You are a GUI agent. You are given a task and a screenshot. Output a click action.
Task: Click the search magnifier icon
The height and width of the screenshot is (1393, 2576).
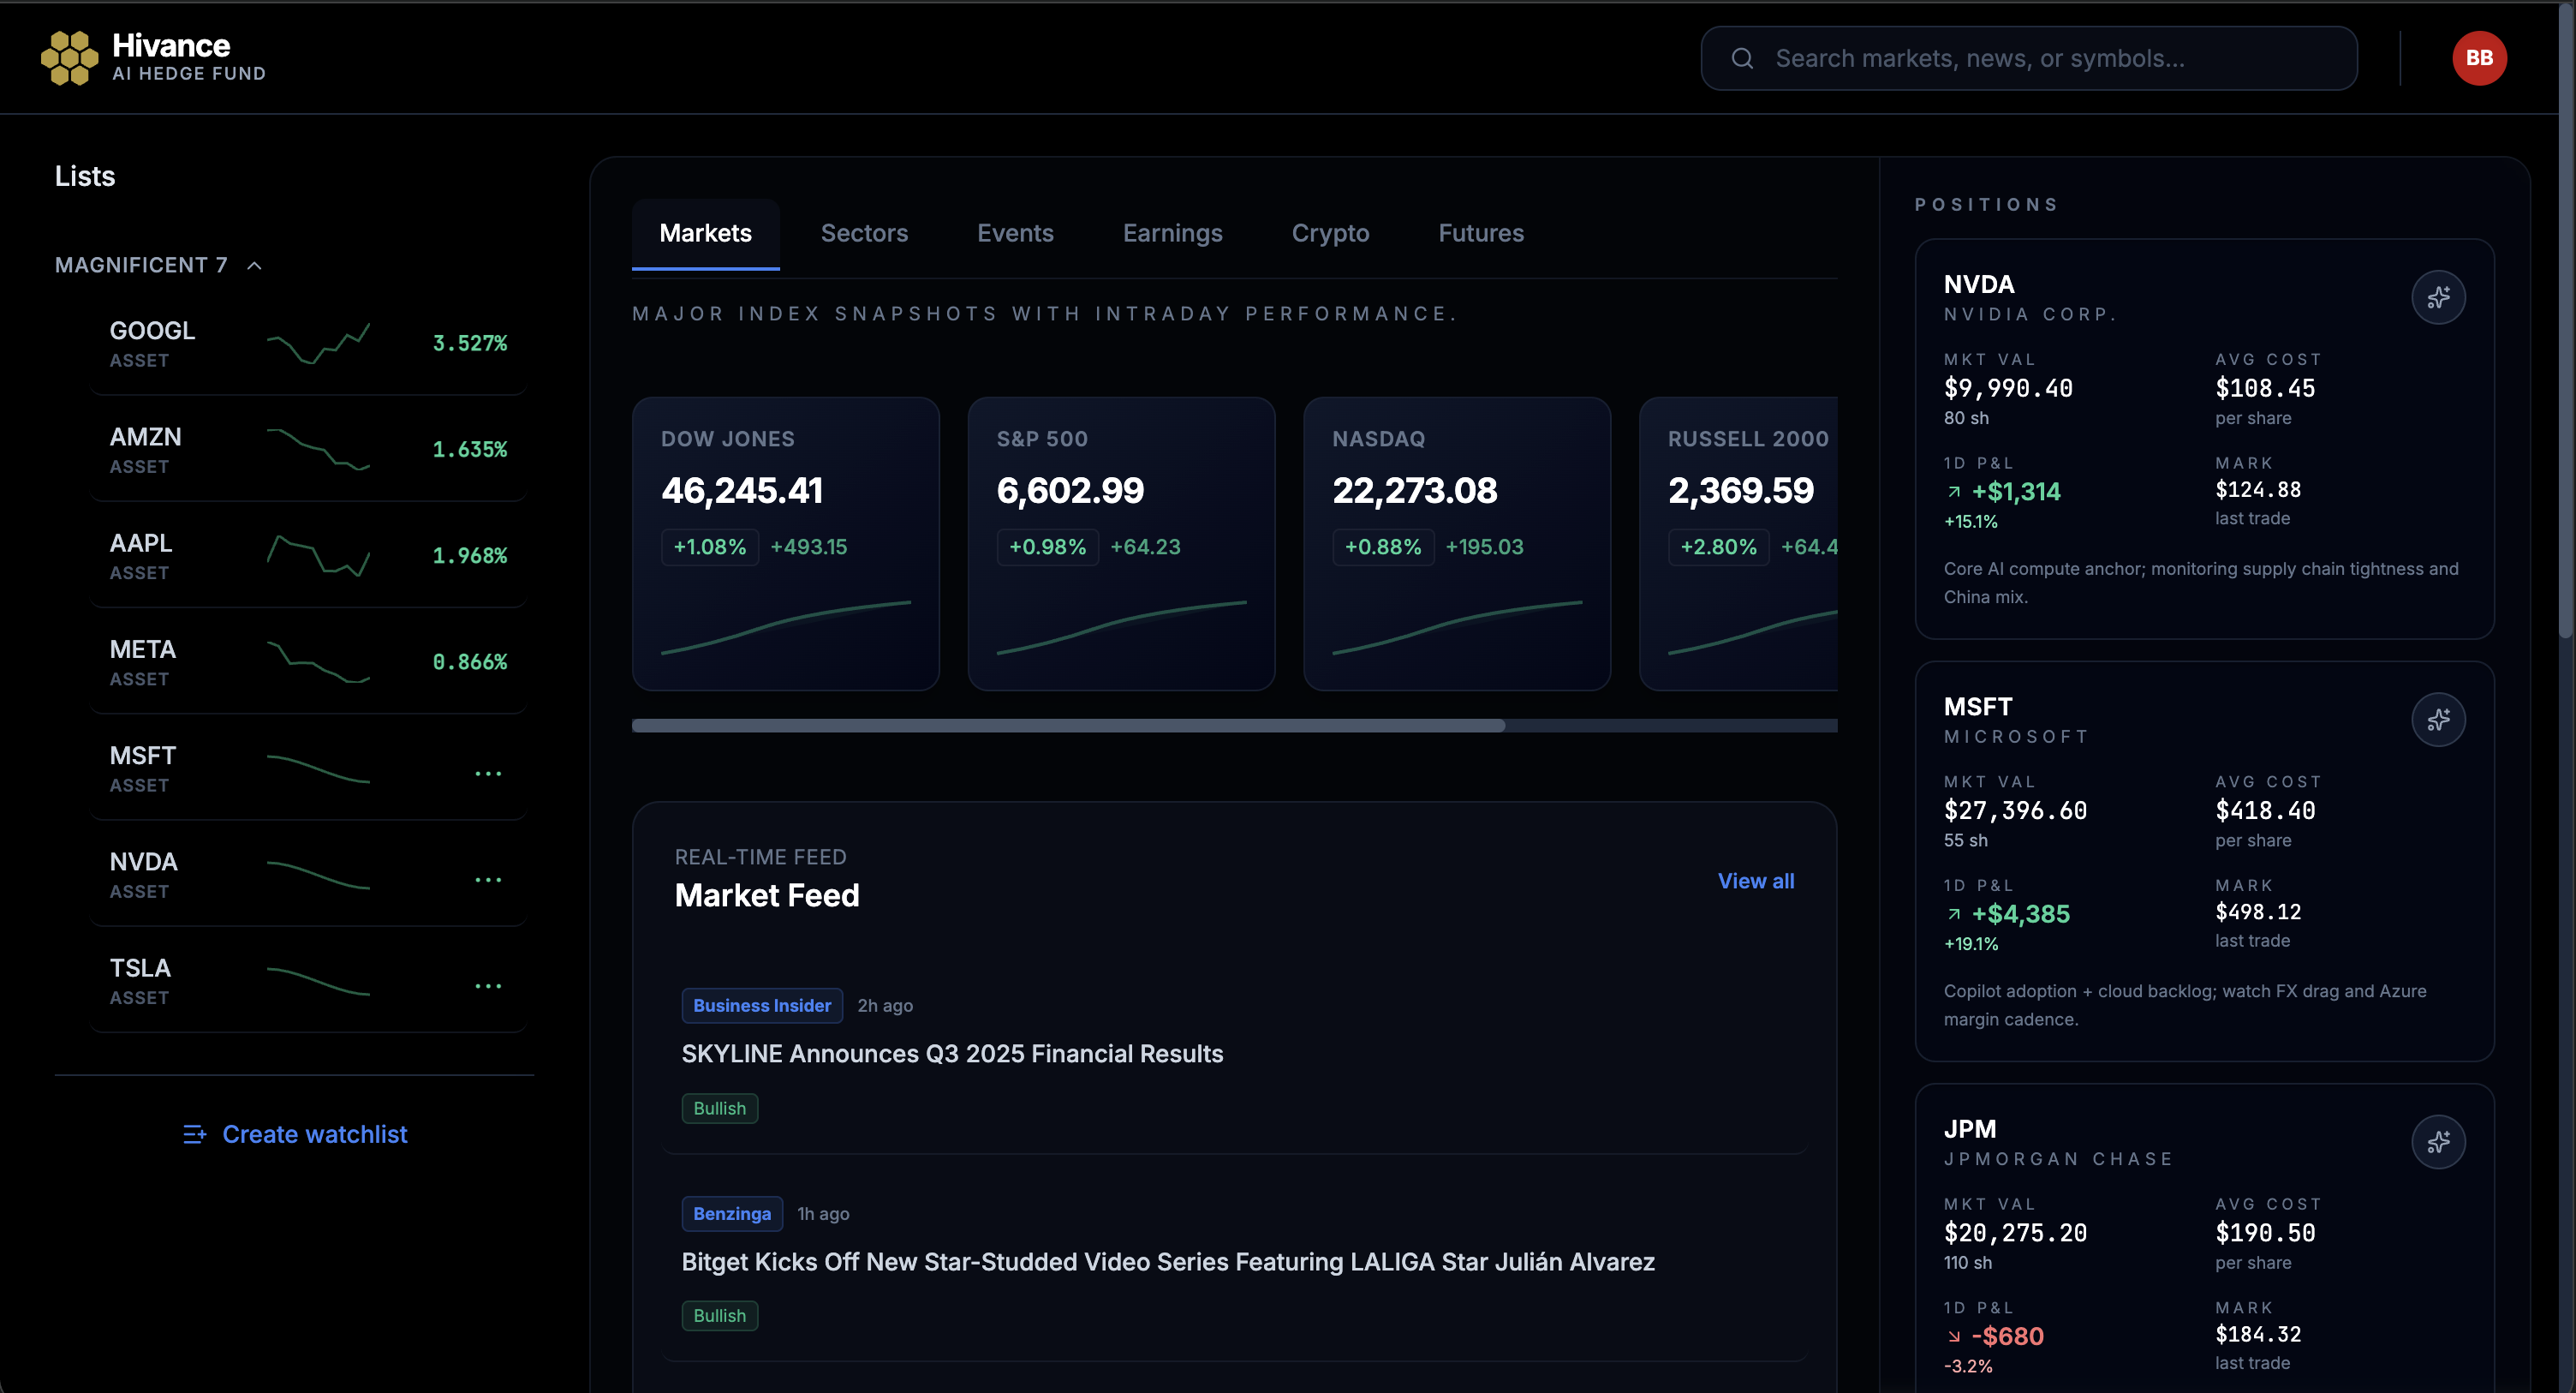click(1742, 59)
